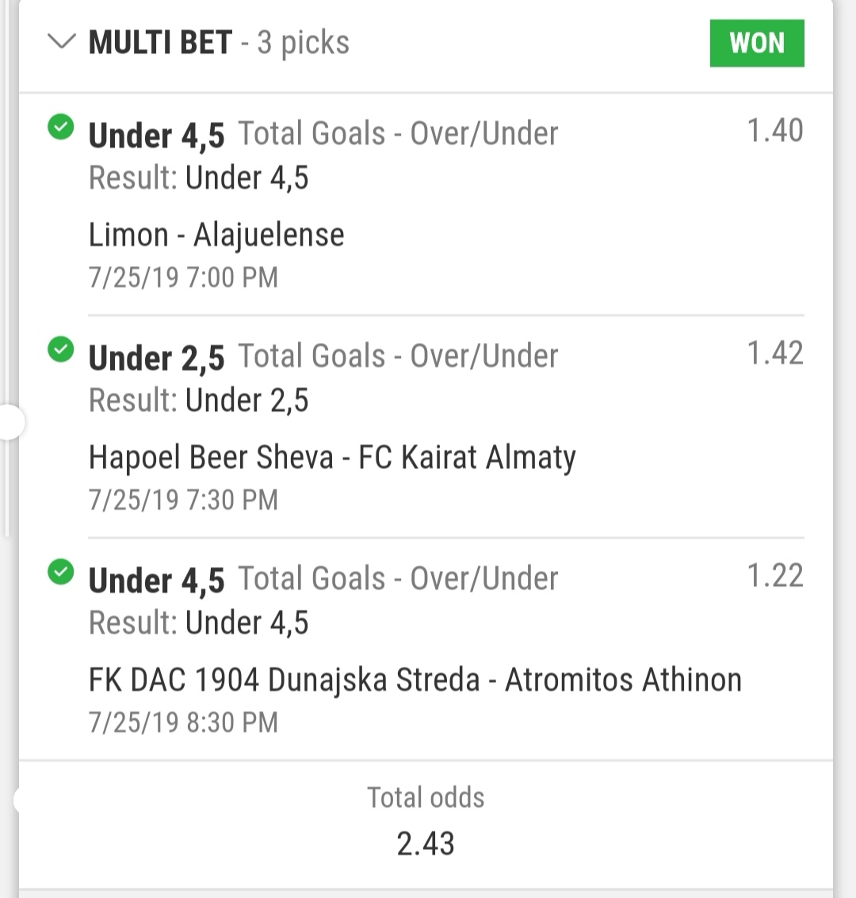Viewport: 856px width, 898px height.
Task: Collapse the Multi Bet chevron arrow
Action: 61,42
